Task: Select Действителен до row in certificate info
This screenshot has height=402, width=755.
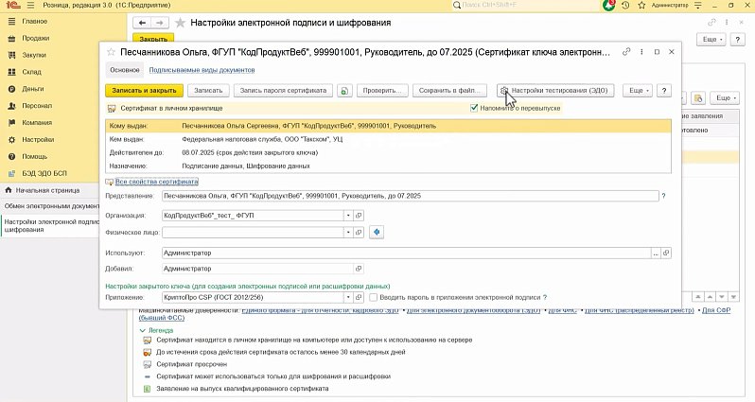Action: pos(388,152)
